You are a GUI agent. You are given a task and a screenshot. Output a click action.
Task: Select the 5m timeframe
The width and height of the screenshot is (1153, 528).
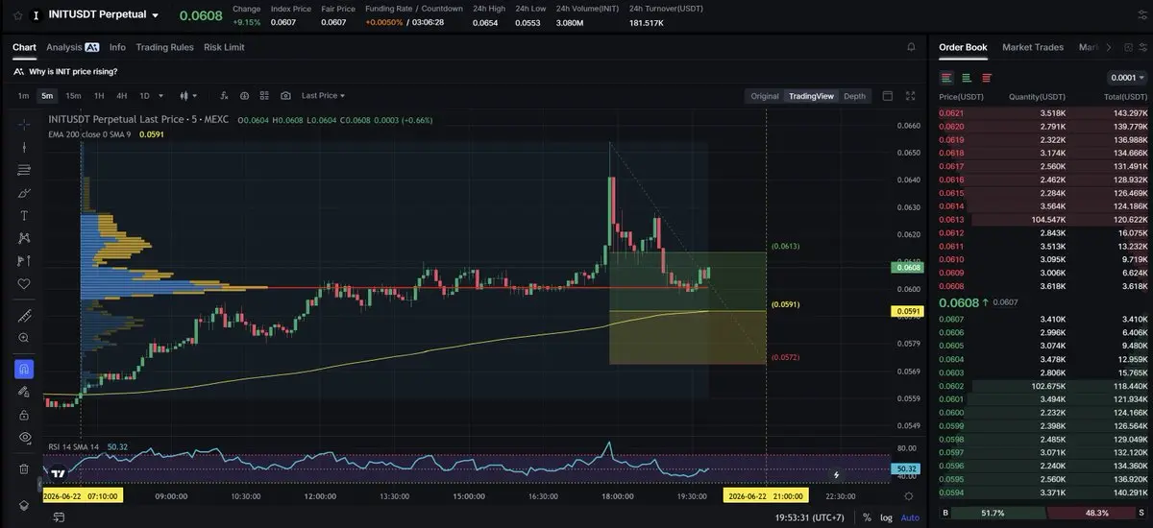(x=47, y=96)
